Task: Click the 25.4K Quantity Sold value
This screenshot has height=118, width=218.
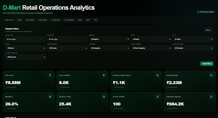Action: point(65,104)
